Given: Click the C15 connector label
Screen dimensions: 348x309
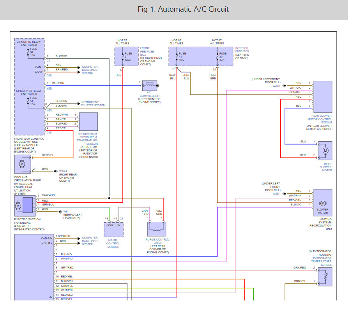Looking at the screenshot, I should click(49, 133).
